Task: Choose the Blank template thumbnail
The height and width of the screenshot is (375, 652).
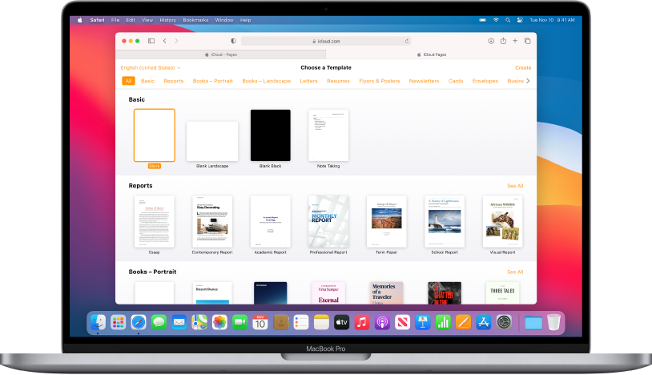Action: [155, 135]
